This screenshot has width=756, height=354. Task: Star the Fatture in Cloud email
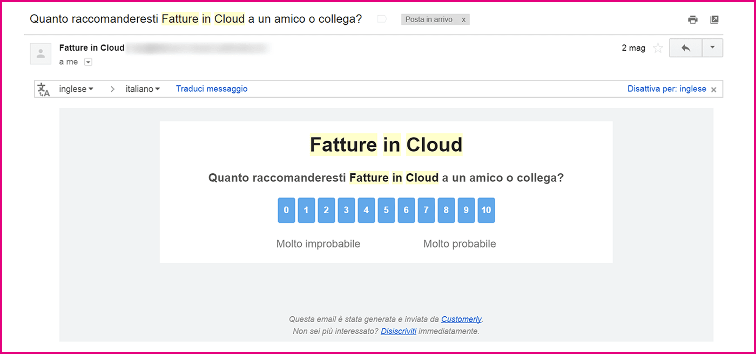(x=658, y=48)
